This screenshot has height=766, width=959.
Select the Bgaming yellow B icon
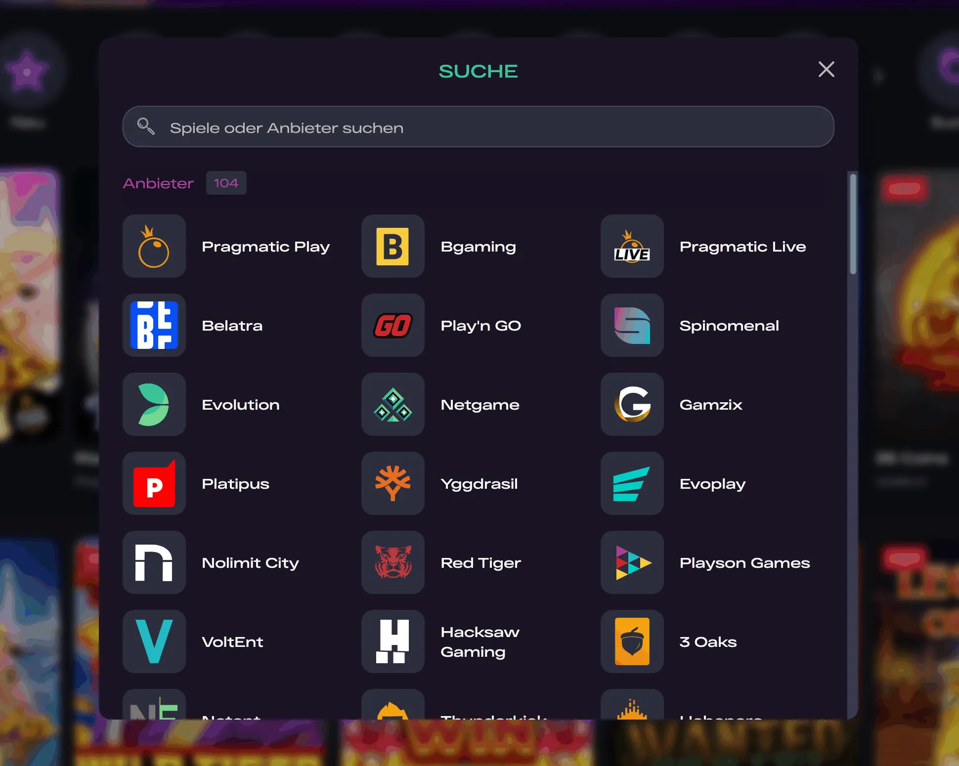click(392, 246)
